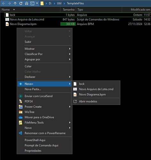The width and height of the screenshot is (151, 160).
Task: Go to Home with house icon
Action: 27,4
